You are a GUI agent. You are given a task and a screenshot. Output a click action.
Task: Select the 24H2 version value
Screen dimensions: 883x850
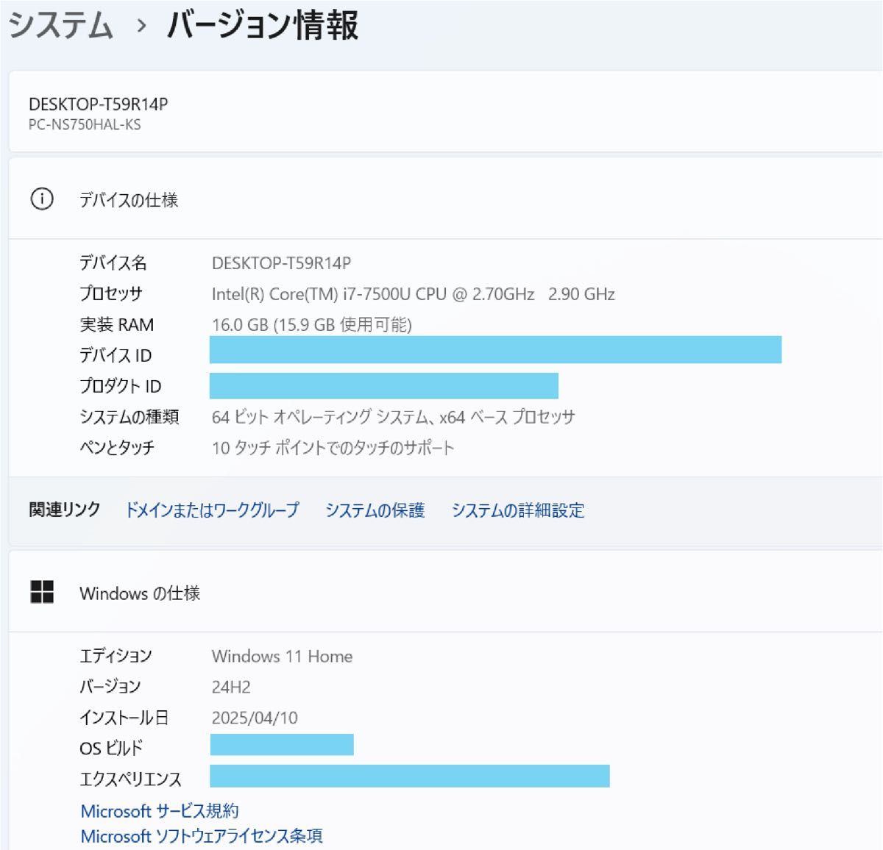point(231,687)
